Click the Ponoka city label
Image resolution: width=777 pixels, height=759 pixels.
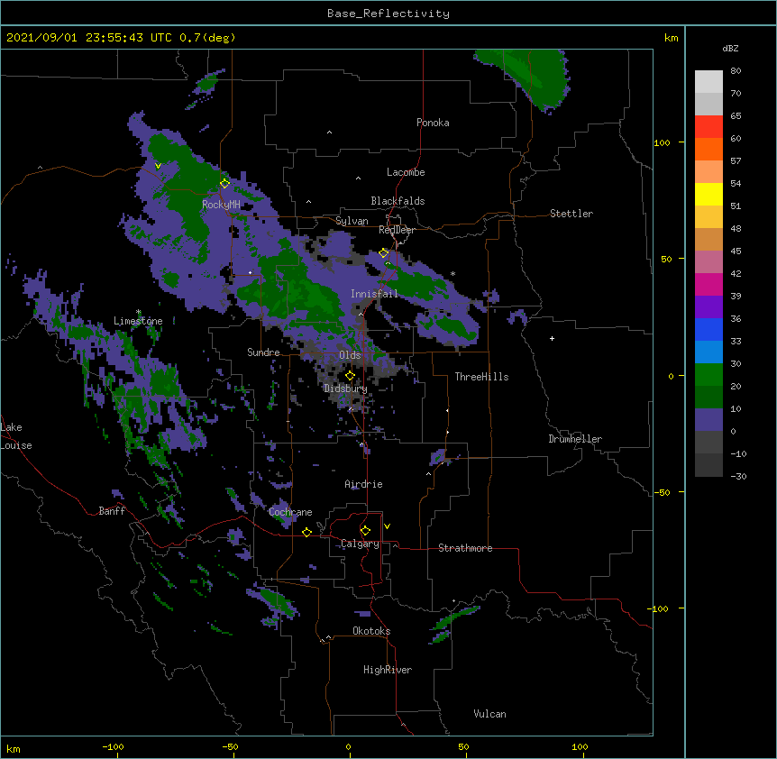tap(433, 123)
